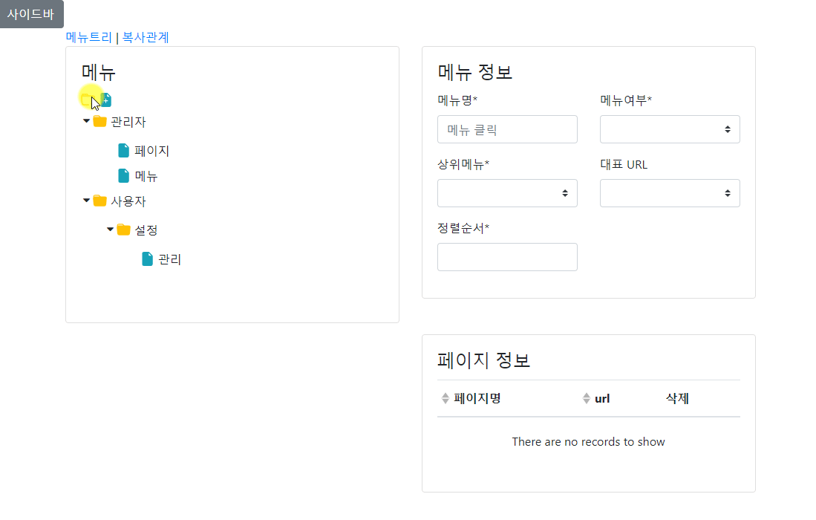The width and height of the screenshot is (816, 520).
Task: Collapse the 사용자 tree node
Action: 86,201
